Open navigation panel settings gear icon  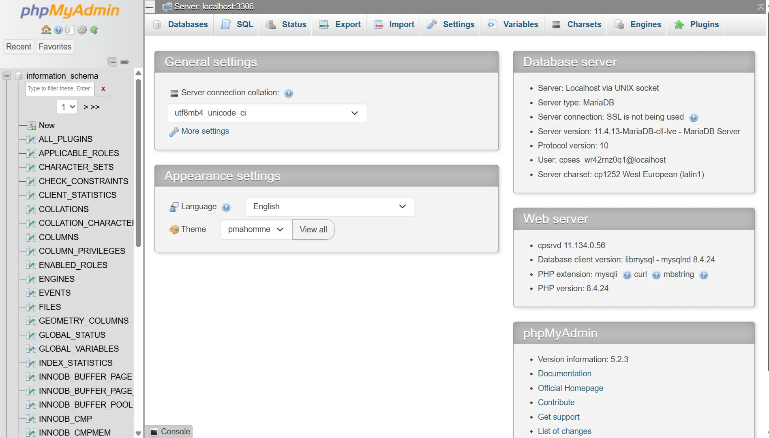pyautogui.click(x=82, y=30)
